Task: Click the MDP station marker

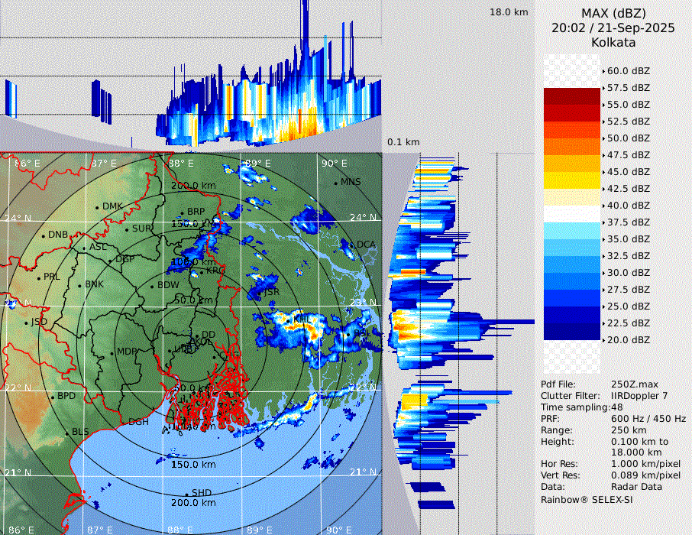Action: tap(112, 352)
